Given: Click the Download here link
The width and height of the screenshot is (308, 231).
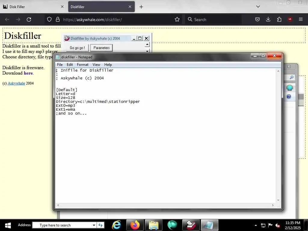Looking at the screenshot, I should [x=28, y=73].
